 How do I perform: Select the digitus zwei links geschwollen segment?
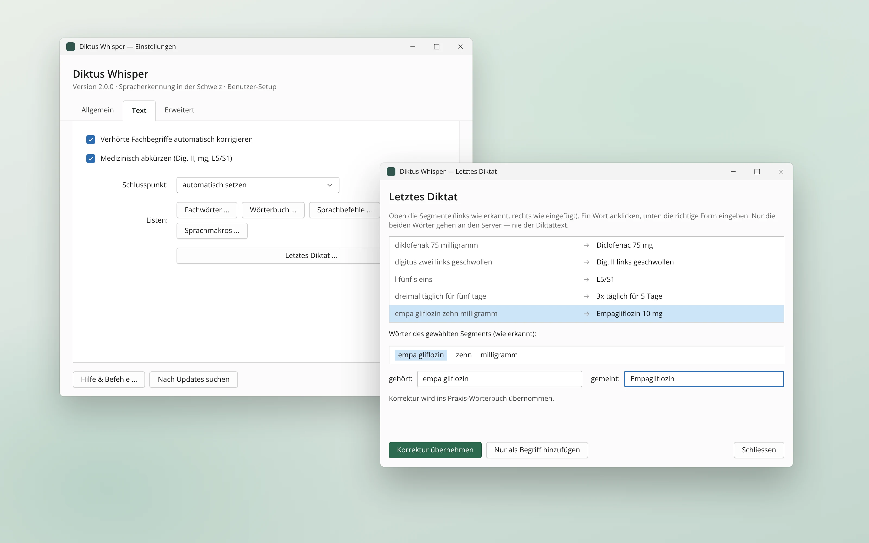pos(586,262)
